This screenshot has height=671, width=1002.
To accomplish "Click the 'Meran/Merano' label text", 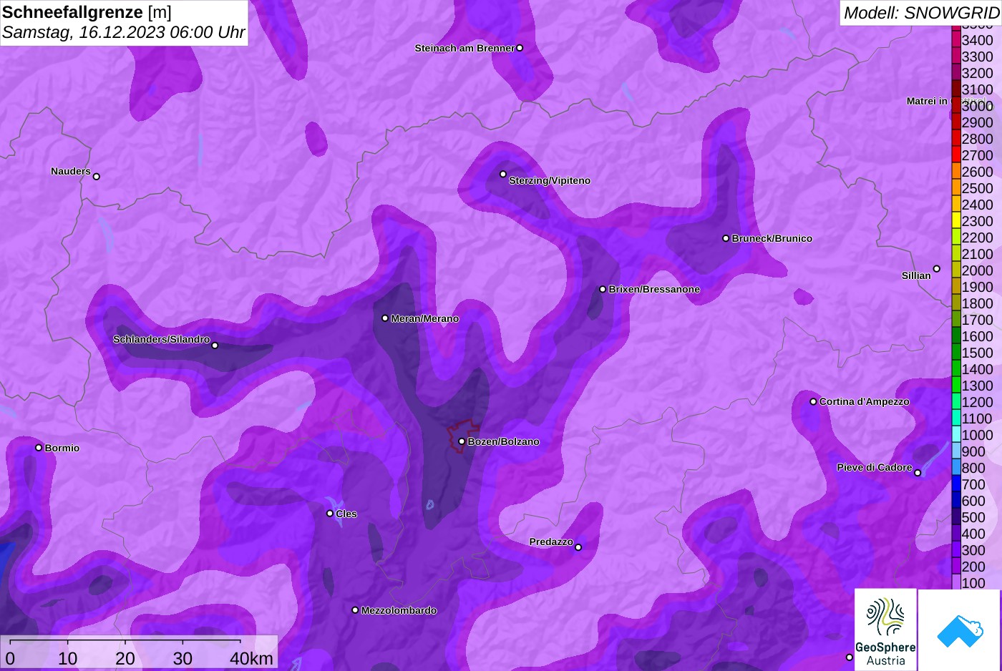I will [x=425, y=318].
